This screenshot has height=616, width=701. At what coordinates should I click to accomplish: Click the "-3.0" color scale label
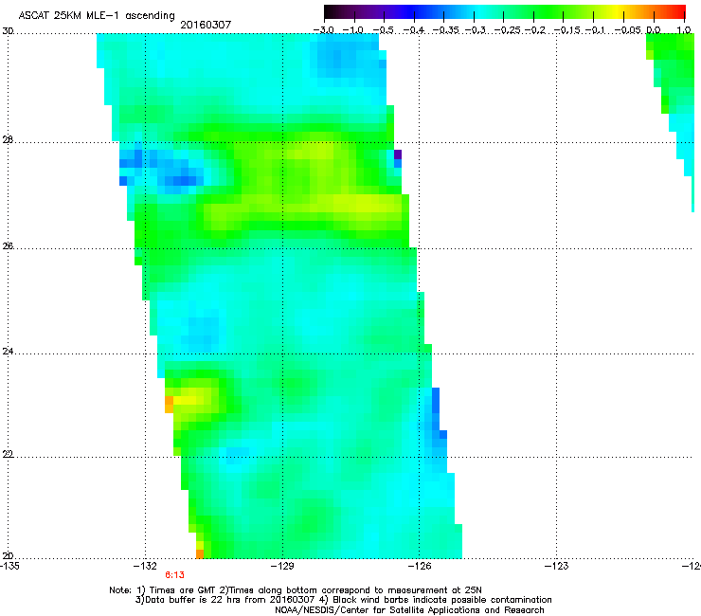tap(323, 30)
